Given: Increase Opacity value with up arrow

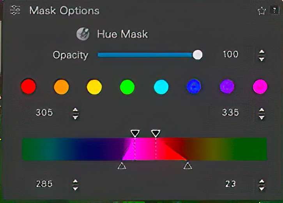Looking at the screenshot, I should click(262, 52).
